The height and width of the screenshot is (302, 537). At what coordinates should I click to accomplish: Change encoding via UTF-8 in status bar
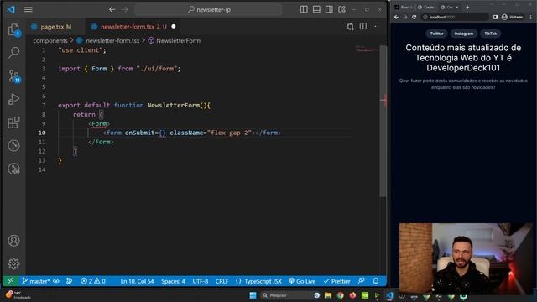tap(201, 281)
